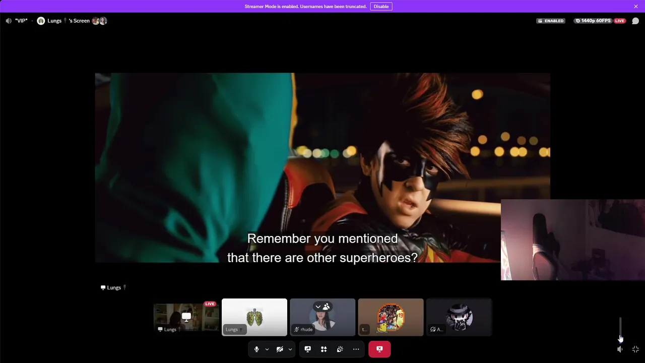This screenshot has width=645, height=363.
Task: Select the rhude participant tile
Action: pyautogui.click(x=322, y=317)
